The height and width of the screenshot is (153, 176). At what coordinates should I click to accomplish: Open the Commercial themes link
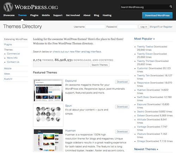pos(13,53)
